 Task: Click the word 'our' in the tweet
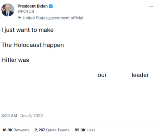pos(102,75)
